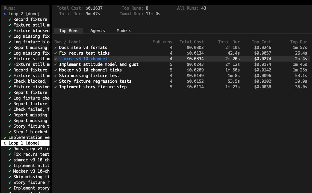Viewport: 312px width, 193px height.
Task: Click the loop icon beside Loop 2
Action: [5, 14]
